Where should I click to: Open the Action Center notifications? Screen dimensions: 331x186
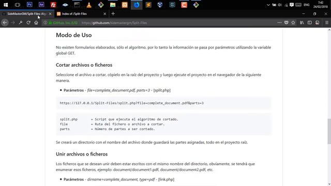pyautogui.click(x=292, y=5)
